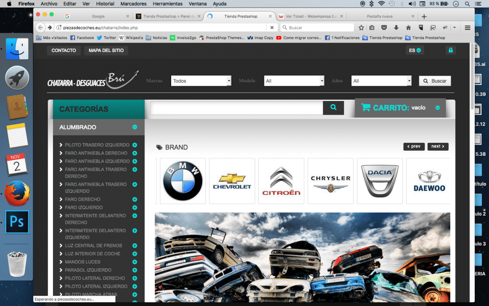
Task: Open the toolbar overflow dropdown arrow
Action: tap(454, 28)
